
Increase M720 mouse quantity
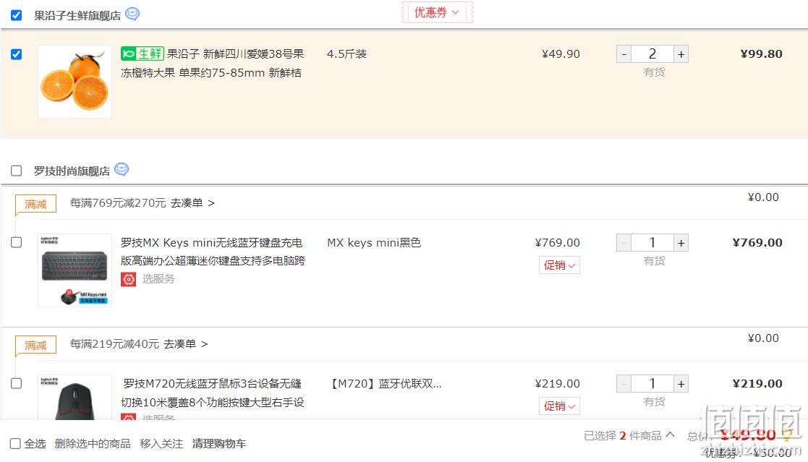click(681, 384)
